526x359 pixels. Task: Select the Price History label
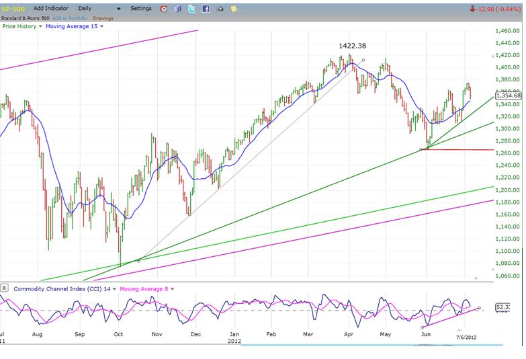pyautogui.click(x=19, y=26)
